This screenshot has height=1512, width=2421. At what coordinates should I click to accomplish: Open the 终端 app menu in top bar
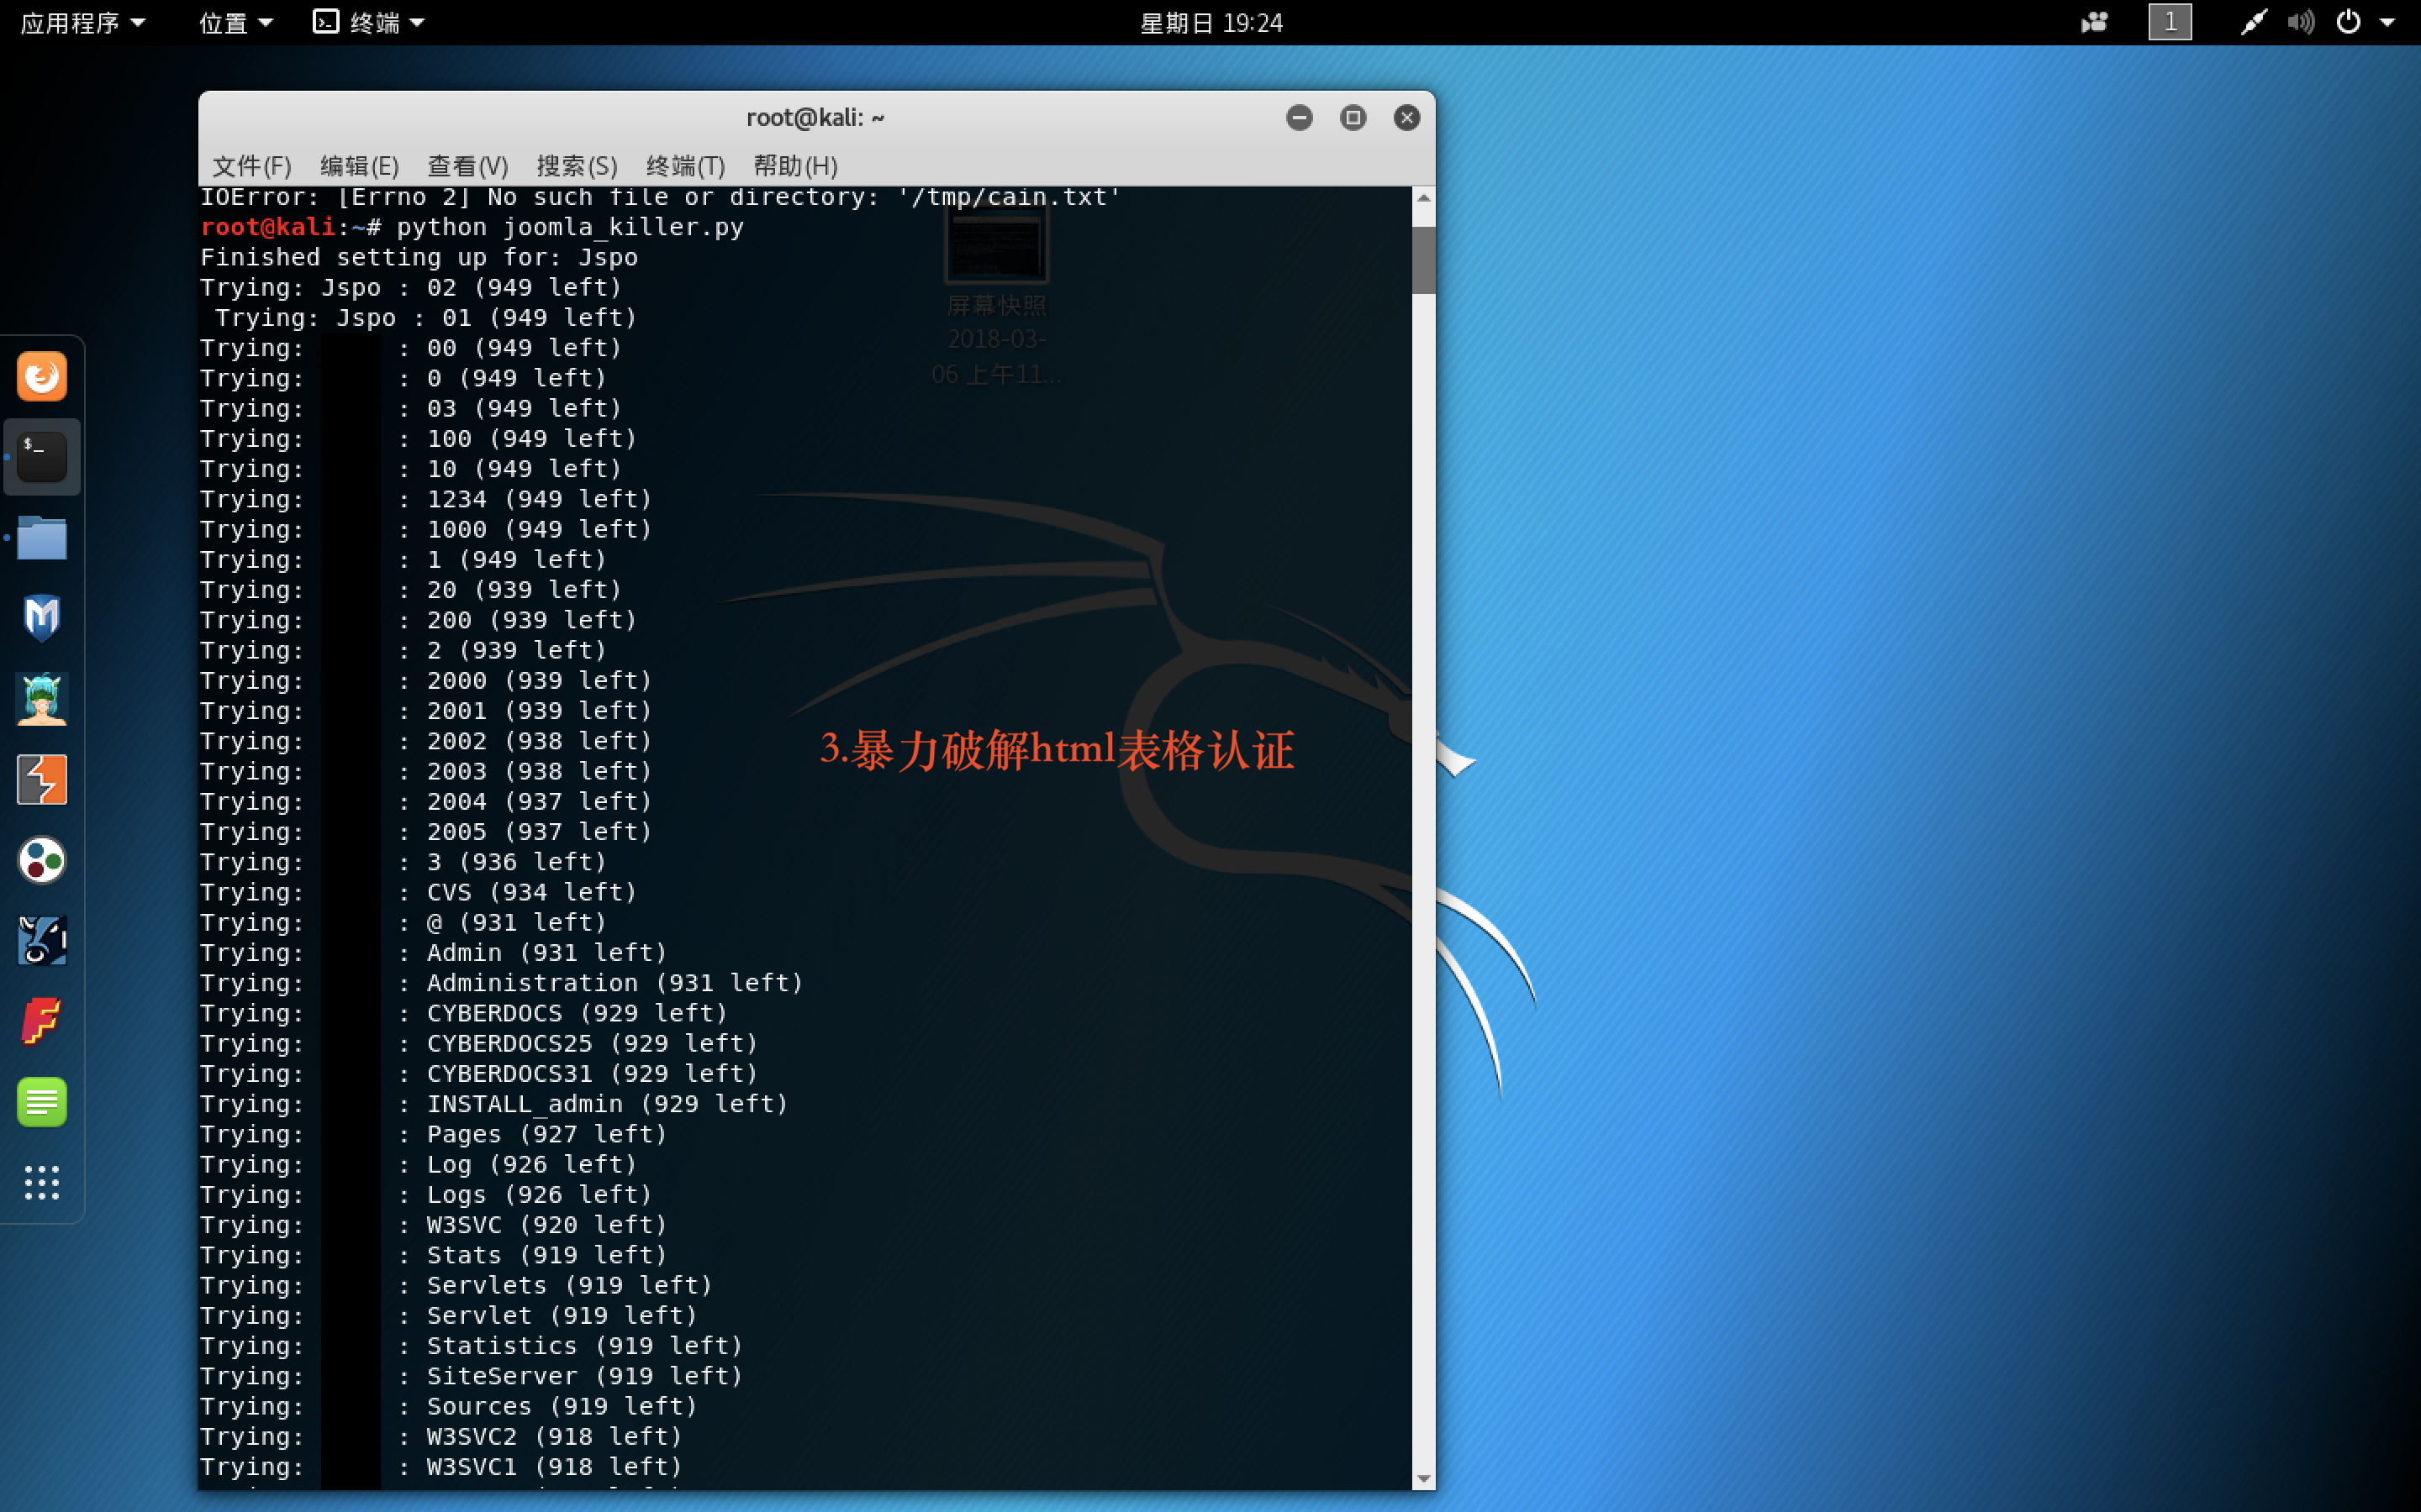[369, 22]
